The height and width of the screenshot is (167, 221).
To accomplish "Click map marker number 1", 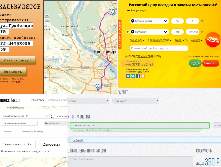I will coord(113,12).
